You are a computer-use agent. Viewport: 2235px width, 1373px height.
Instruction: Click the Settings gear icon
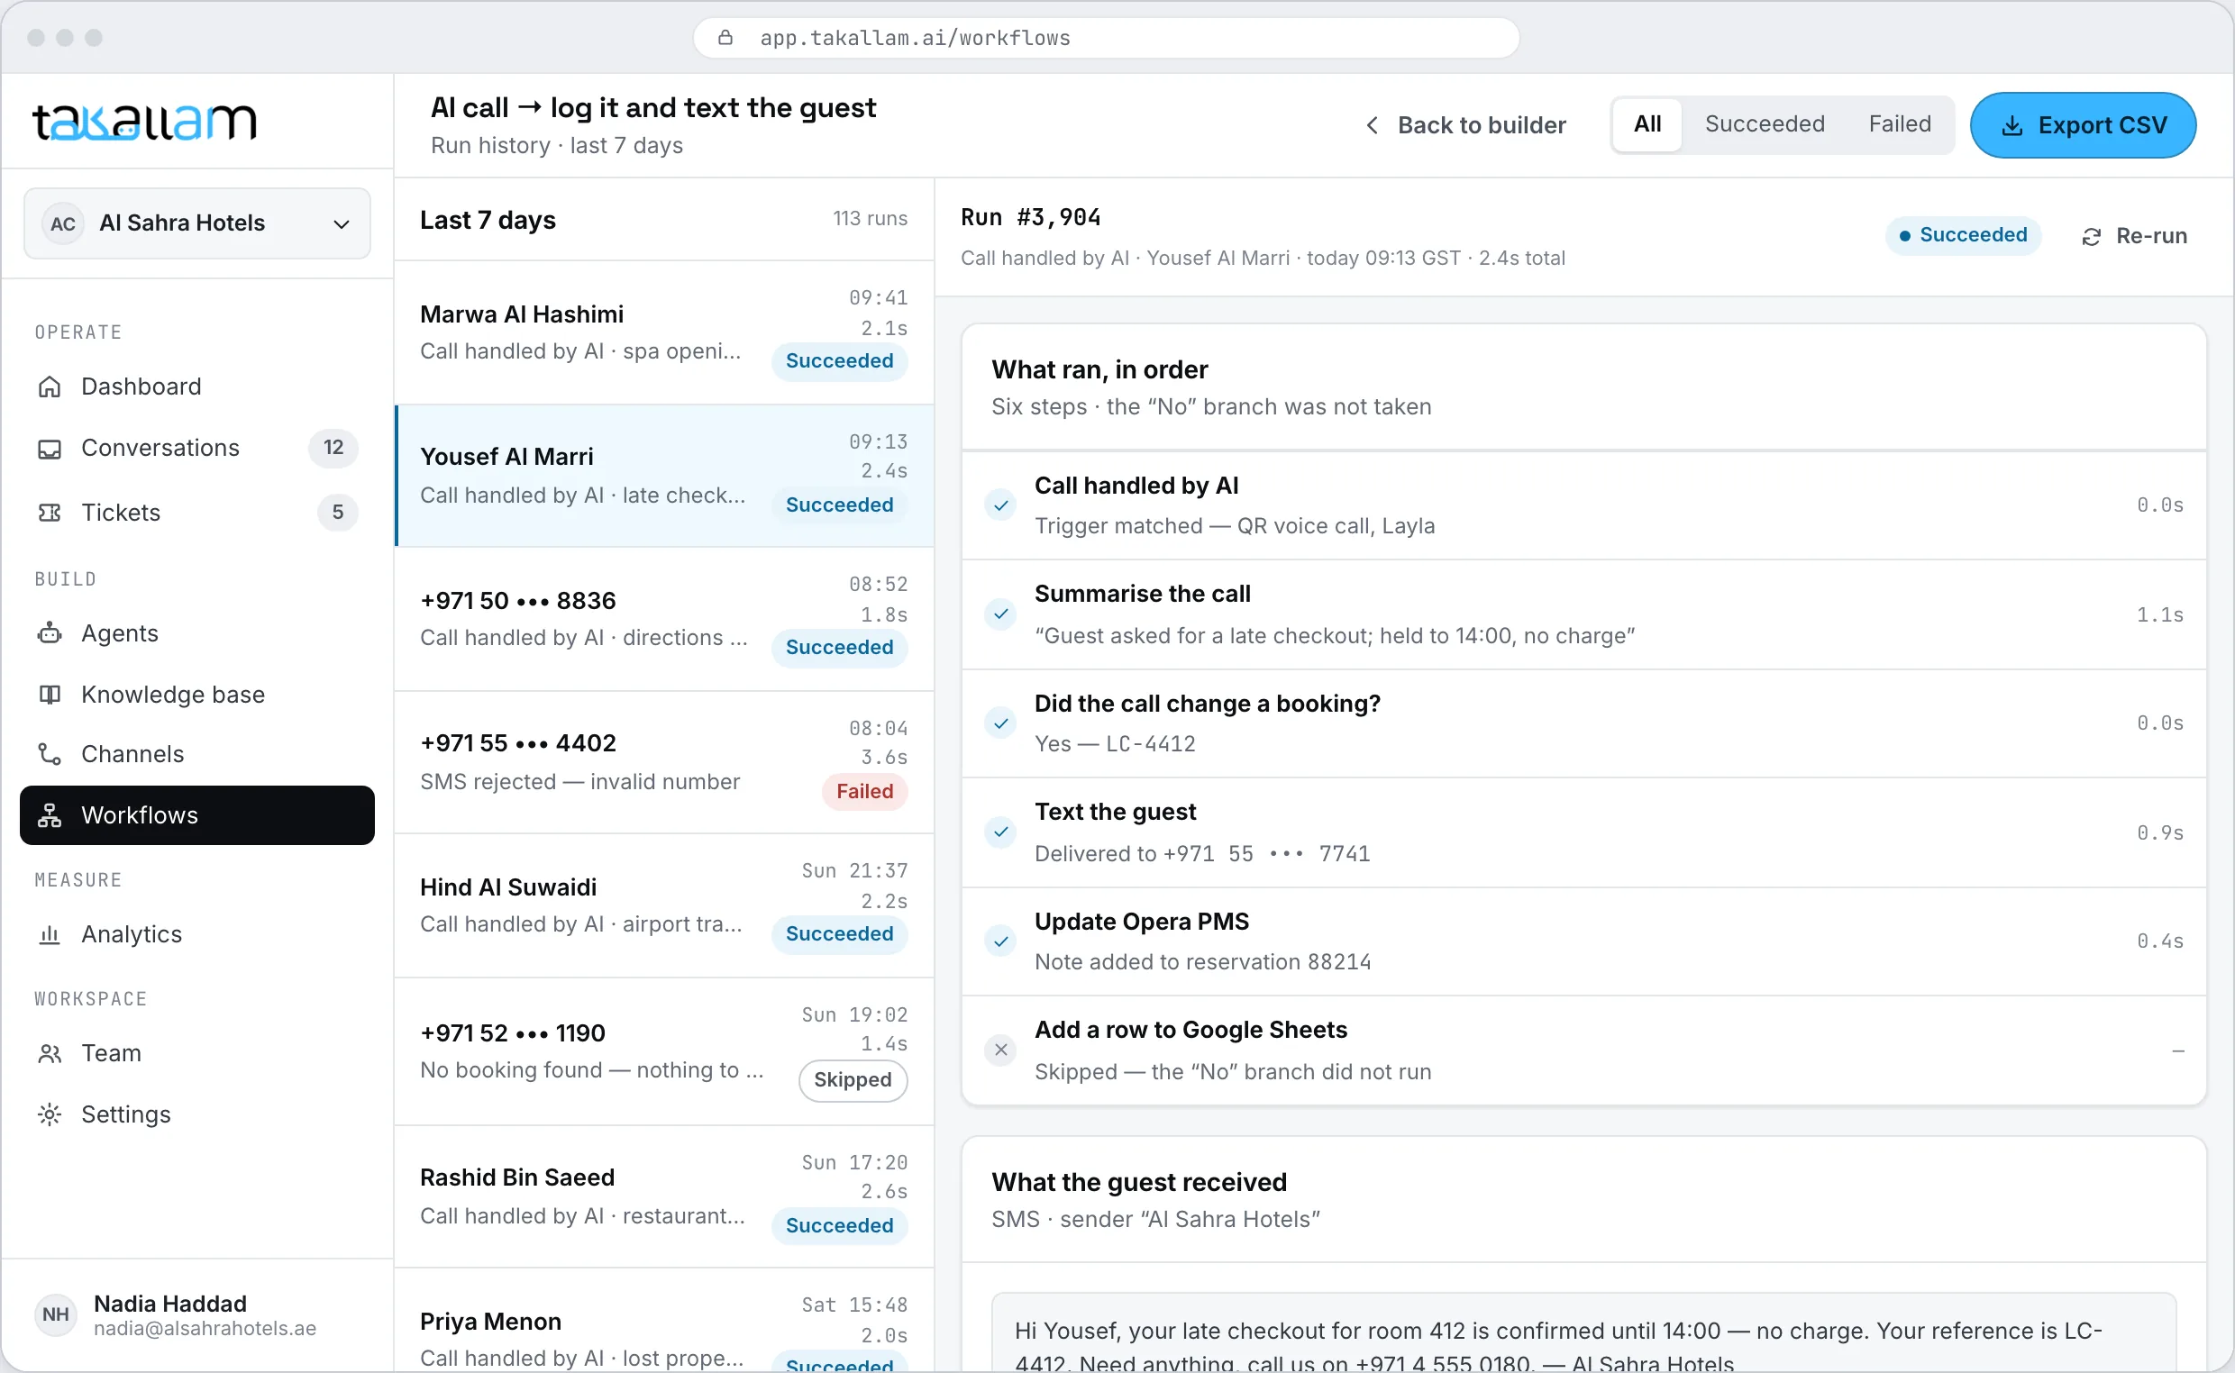50,1114
